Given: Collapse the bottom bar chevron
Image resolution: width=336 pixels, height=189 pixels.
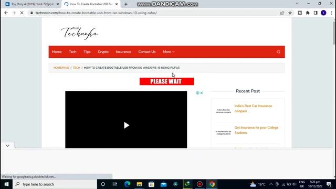Looking at the screenshot, I should tap(7, 146).
